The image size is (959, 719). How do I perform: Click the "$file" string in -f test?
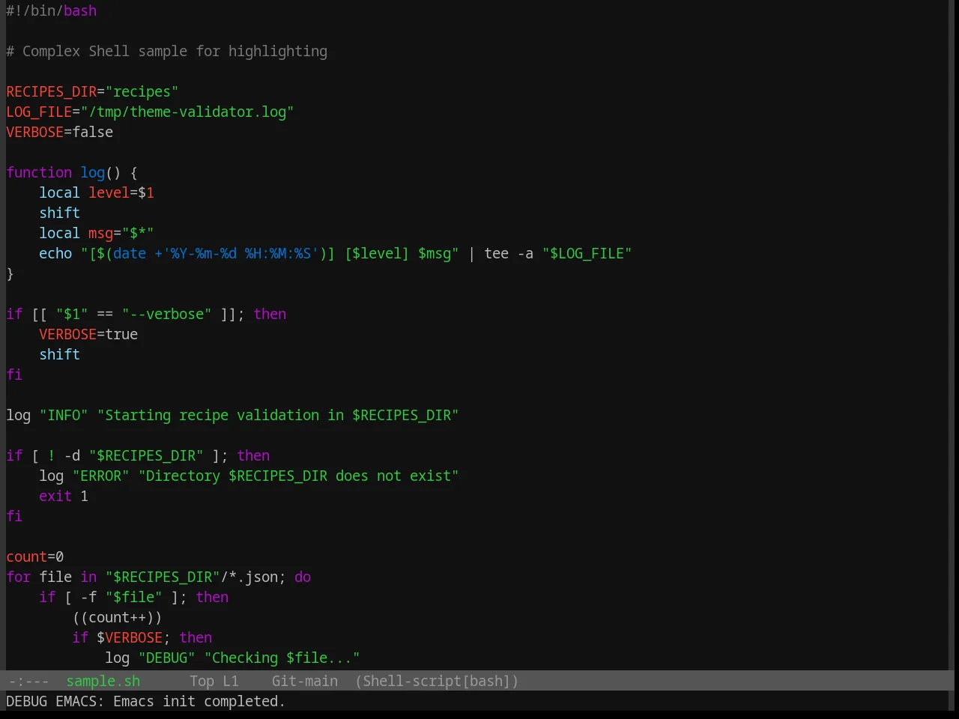tap(133, 597)
